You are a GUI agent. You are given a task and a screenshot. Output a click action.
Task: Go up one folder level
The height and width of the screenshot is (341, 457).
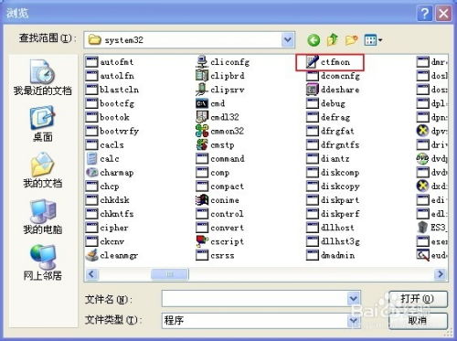coord(332,40)
